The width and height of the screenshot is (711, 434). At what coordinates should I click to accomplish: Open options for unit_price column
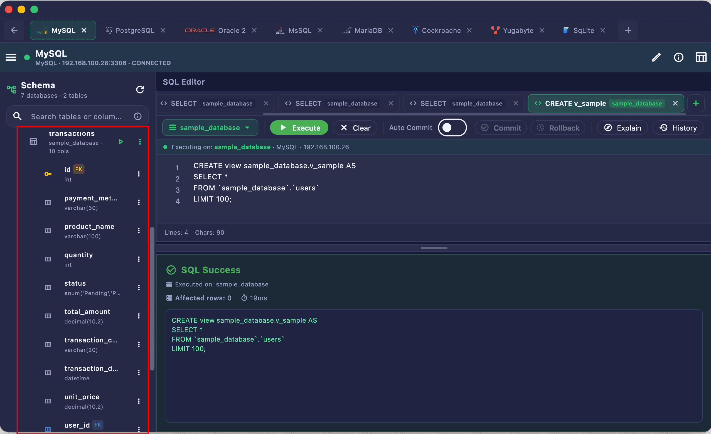pyautogui.click(x=139, y=401)
